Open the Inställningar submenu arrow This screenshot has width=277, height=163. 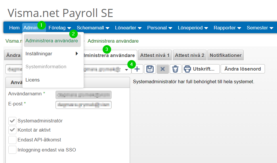click(77, 54)
